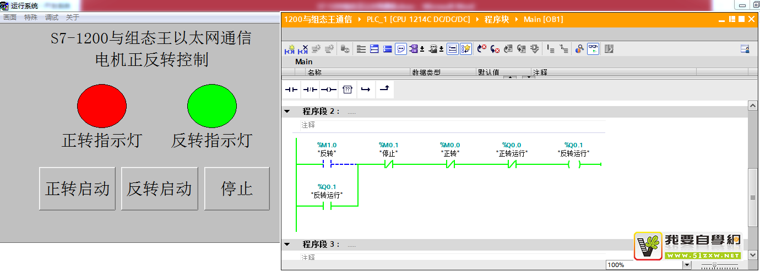Toggle monitoring with the glasses icon
The height and width of the screenshot is (272, 760).
(593, 49)
